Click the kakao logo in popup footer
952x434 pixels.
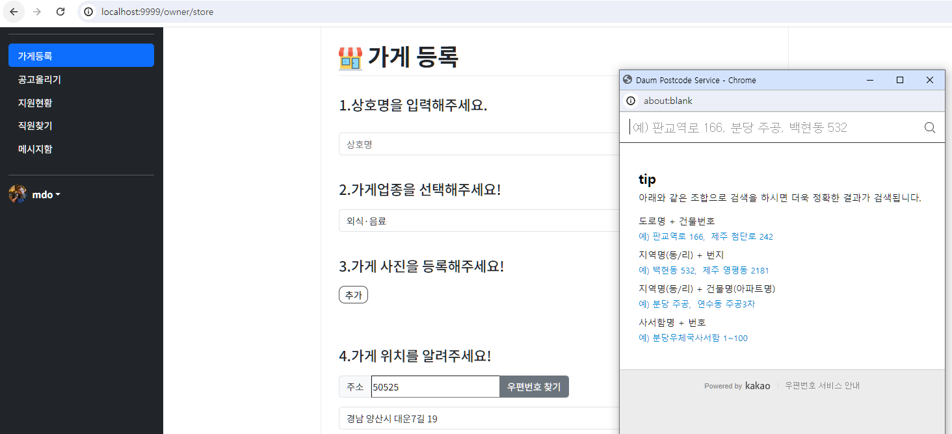click(758, 385)
